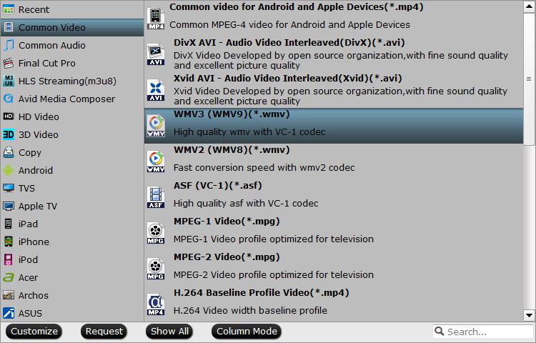Click the iPad device icon
The width and height of the screenshot is (536, 343).
click(9, 224)
